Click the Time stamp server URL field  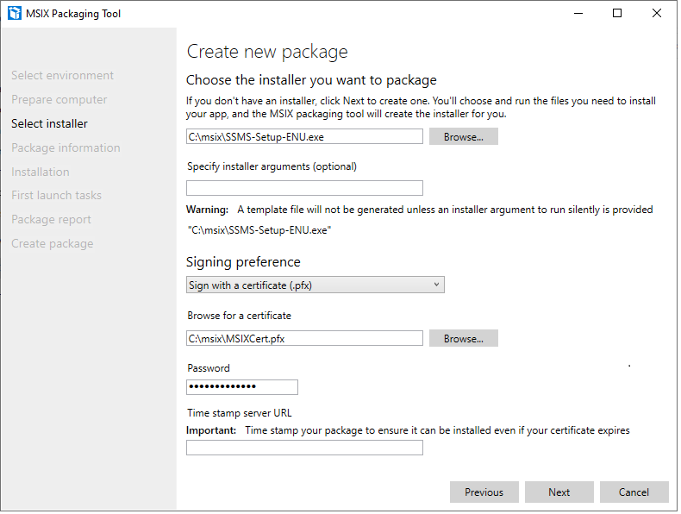(x=306, y=449)
